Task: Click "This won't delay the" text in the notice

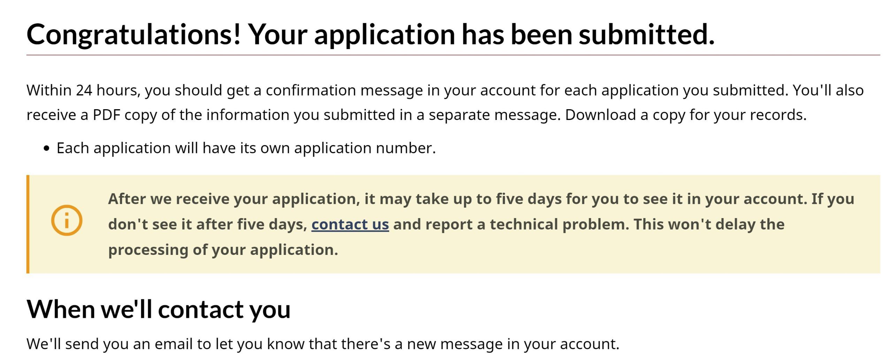Action: (x=709, y=224)
